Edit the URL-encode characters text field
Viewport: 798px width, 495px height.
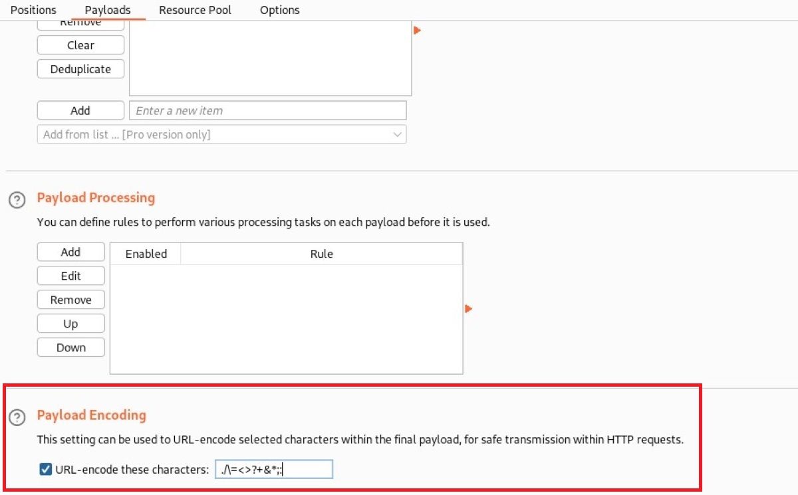[275, 469]
